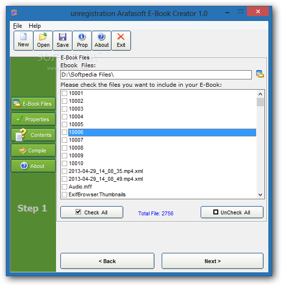The height and width of the screenshot is (286, 282).
Task: Open a project using the Open toolbar button
Action: tap(43, 40)
